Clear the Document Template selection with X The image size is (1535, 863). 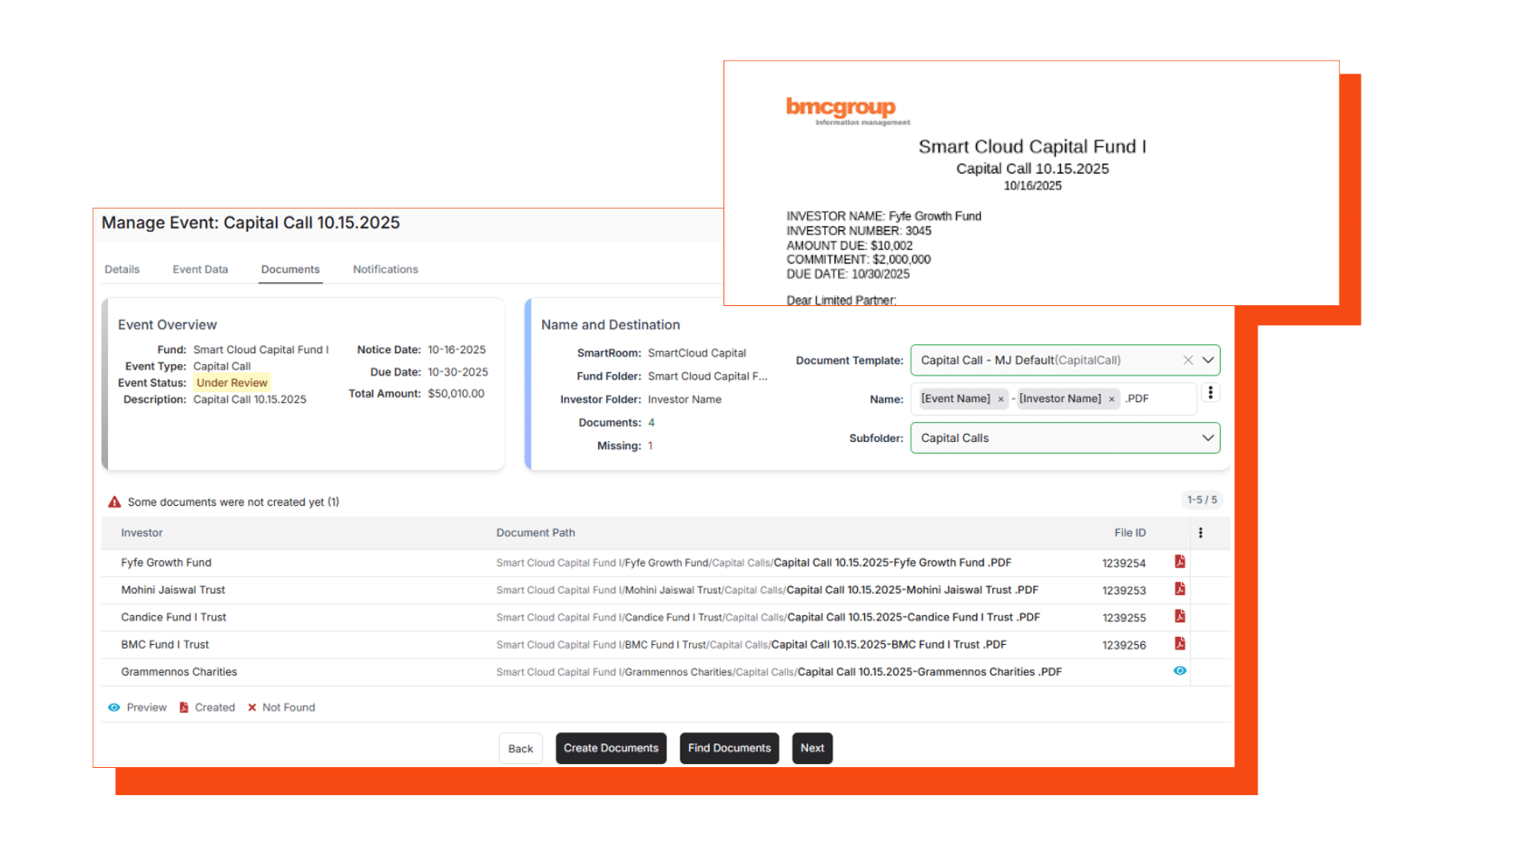tap(1188, 360)
